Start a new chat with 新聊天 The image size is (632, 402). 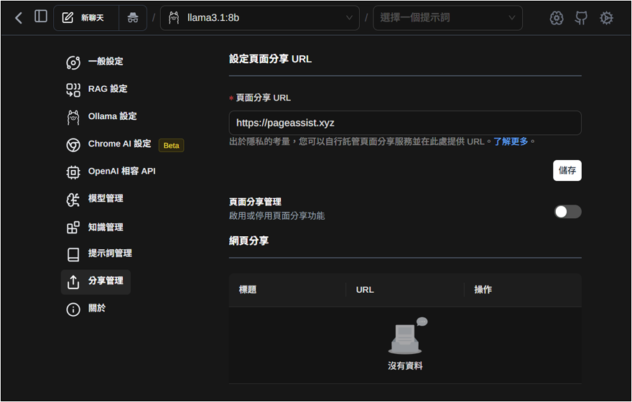[86, 18]
